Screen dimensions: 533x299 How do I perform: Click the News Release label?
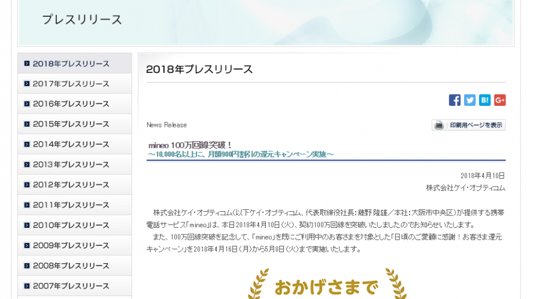click(166, 125)
